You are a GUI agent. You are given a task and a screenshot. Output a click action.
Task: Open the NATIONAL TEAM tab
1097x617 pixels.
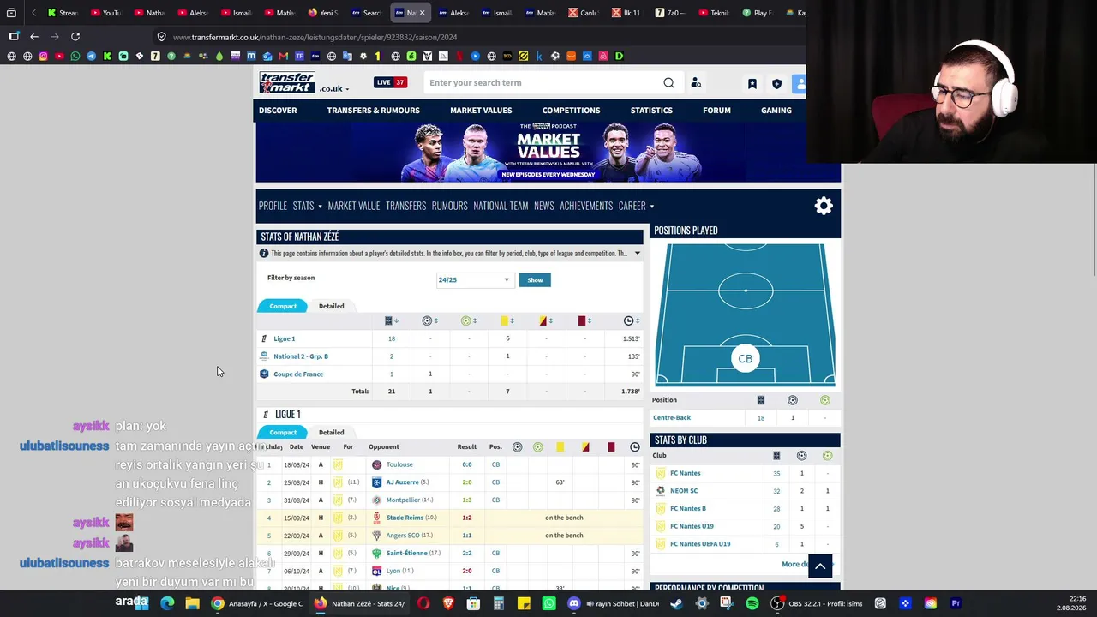[501, 206]
